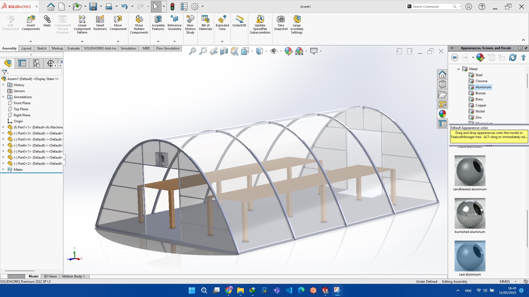
Task: Select Chrome appearance category
Action: (481, 81)
